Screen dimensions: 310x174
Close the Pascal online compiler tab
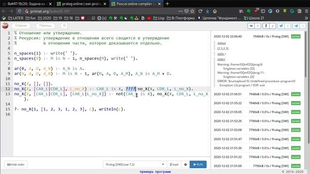pos(159,4)
